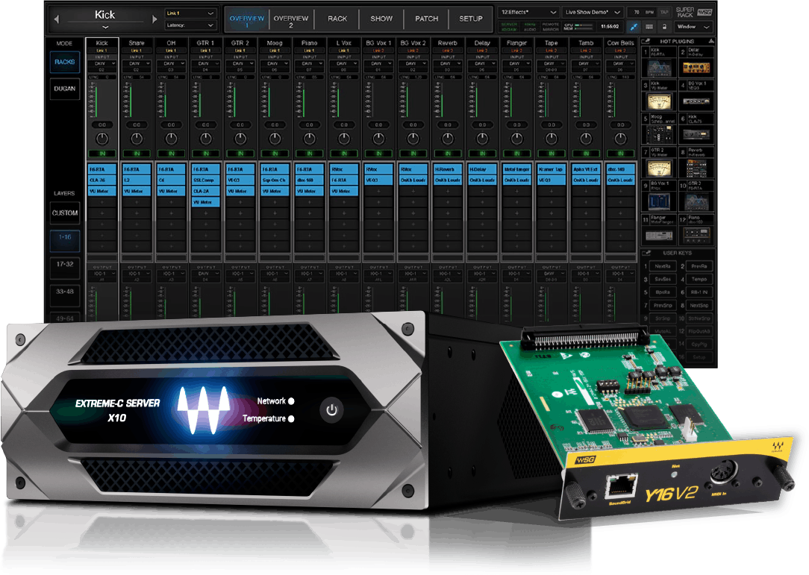Open the Kick F6-RTA hot plugin thumbnail
Viewport: 809px width, 575px height.
coord(659,67)
